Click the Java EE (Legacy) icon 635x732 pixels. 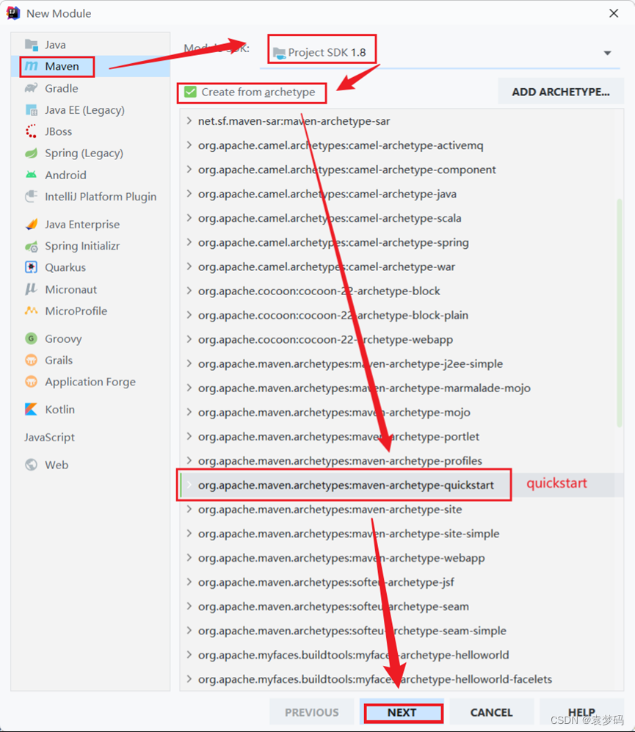point(32,110)
